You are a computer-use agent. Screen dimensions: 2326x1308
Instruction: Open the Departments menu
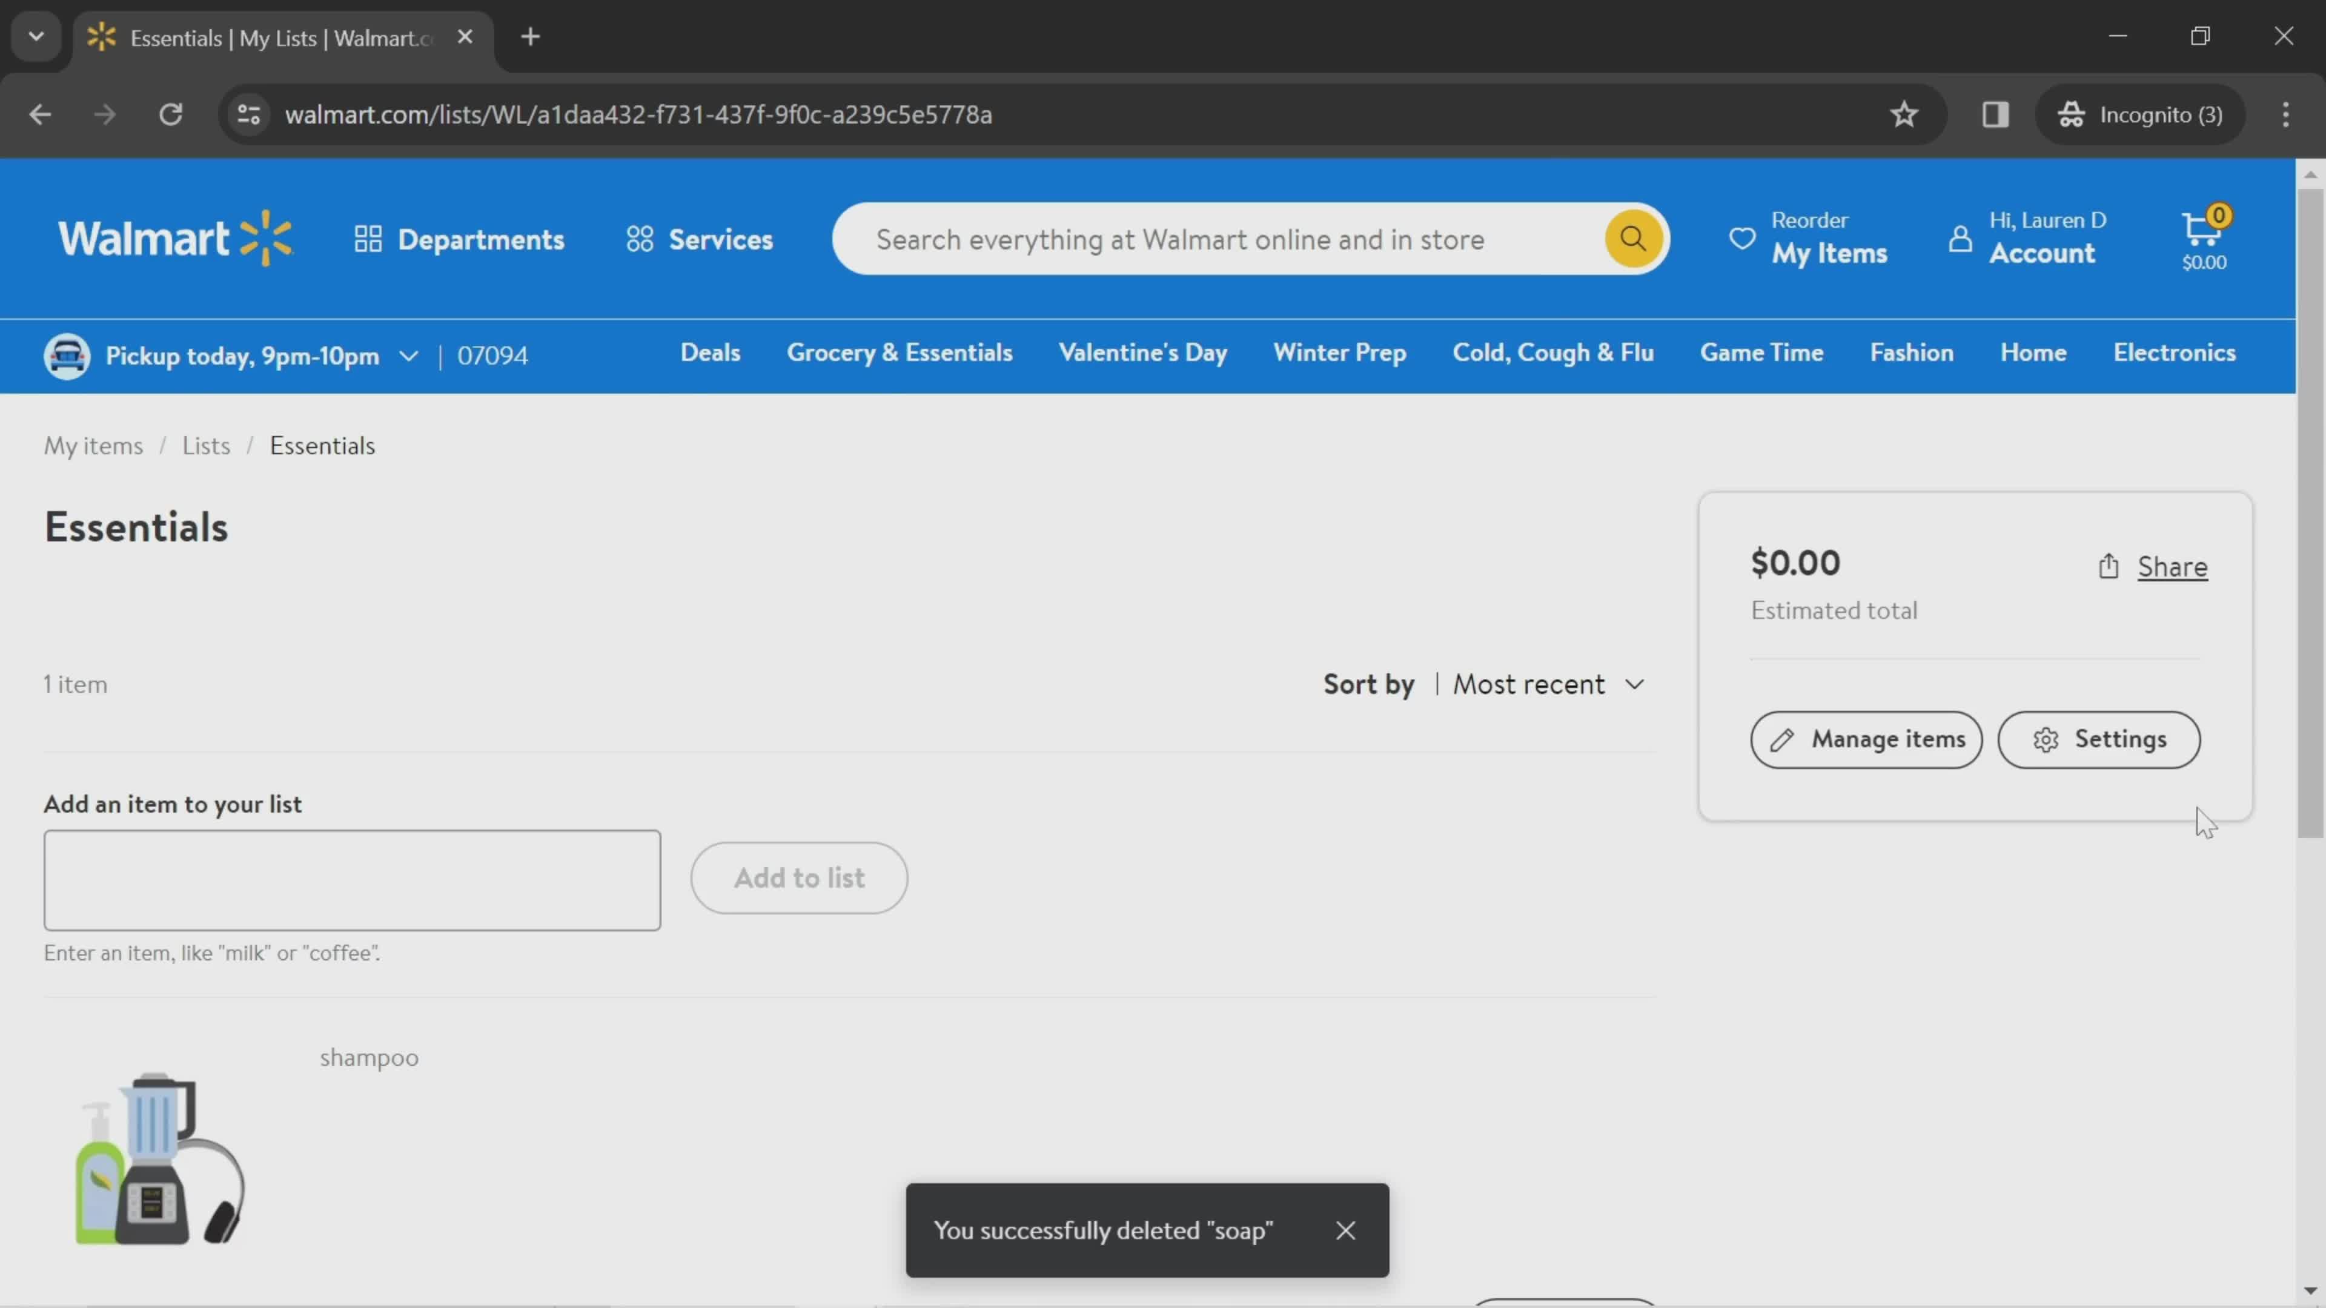459,239
